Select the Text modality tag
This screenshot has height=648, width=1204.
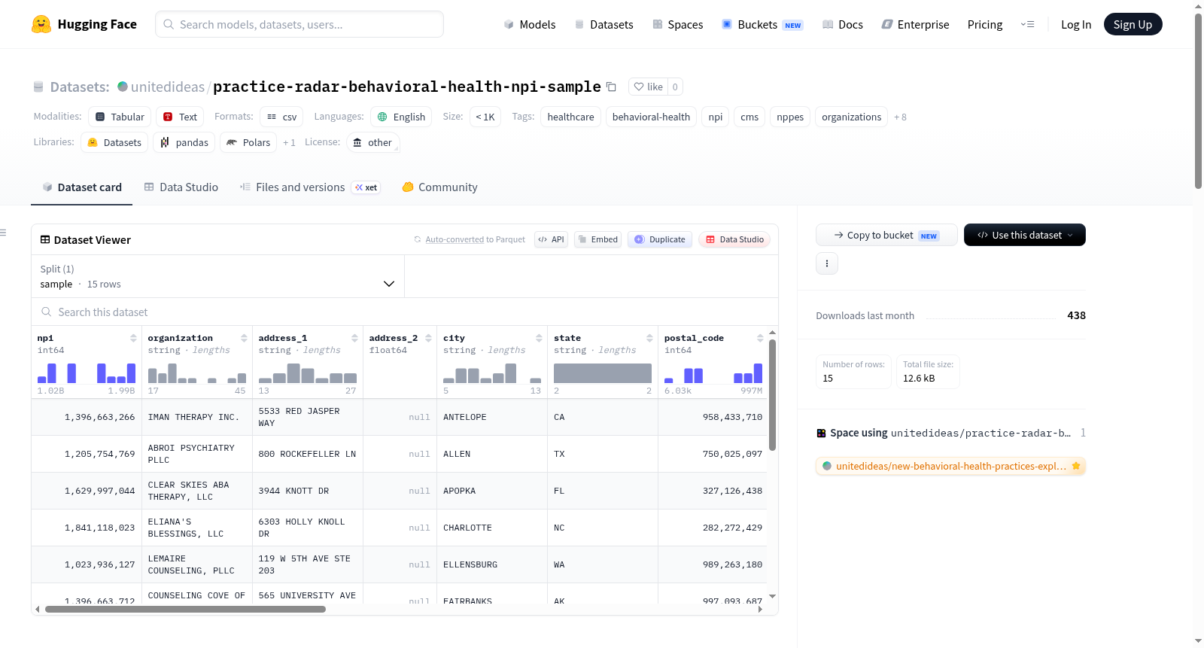(180, 117)
